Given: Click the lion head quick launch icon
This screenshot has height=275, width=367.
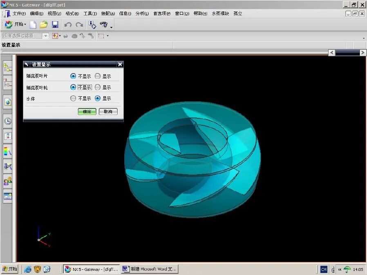Looking at the screenshot, I should 37,269.
